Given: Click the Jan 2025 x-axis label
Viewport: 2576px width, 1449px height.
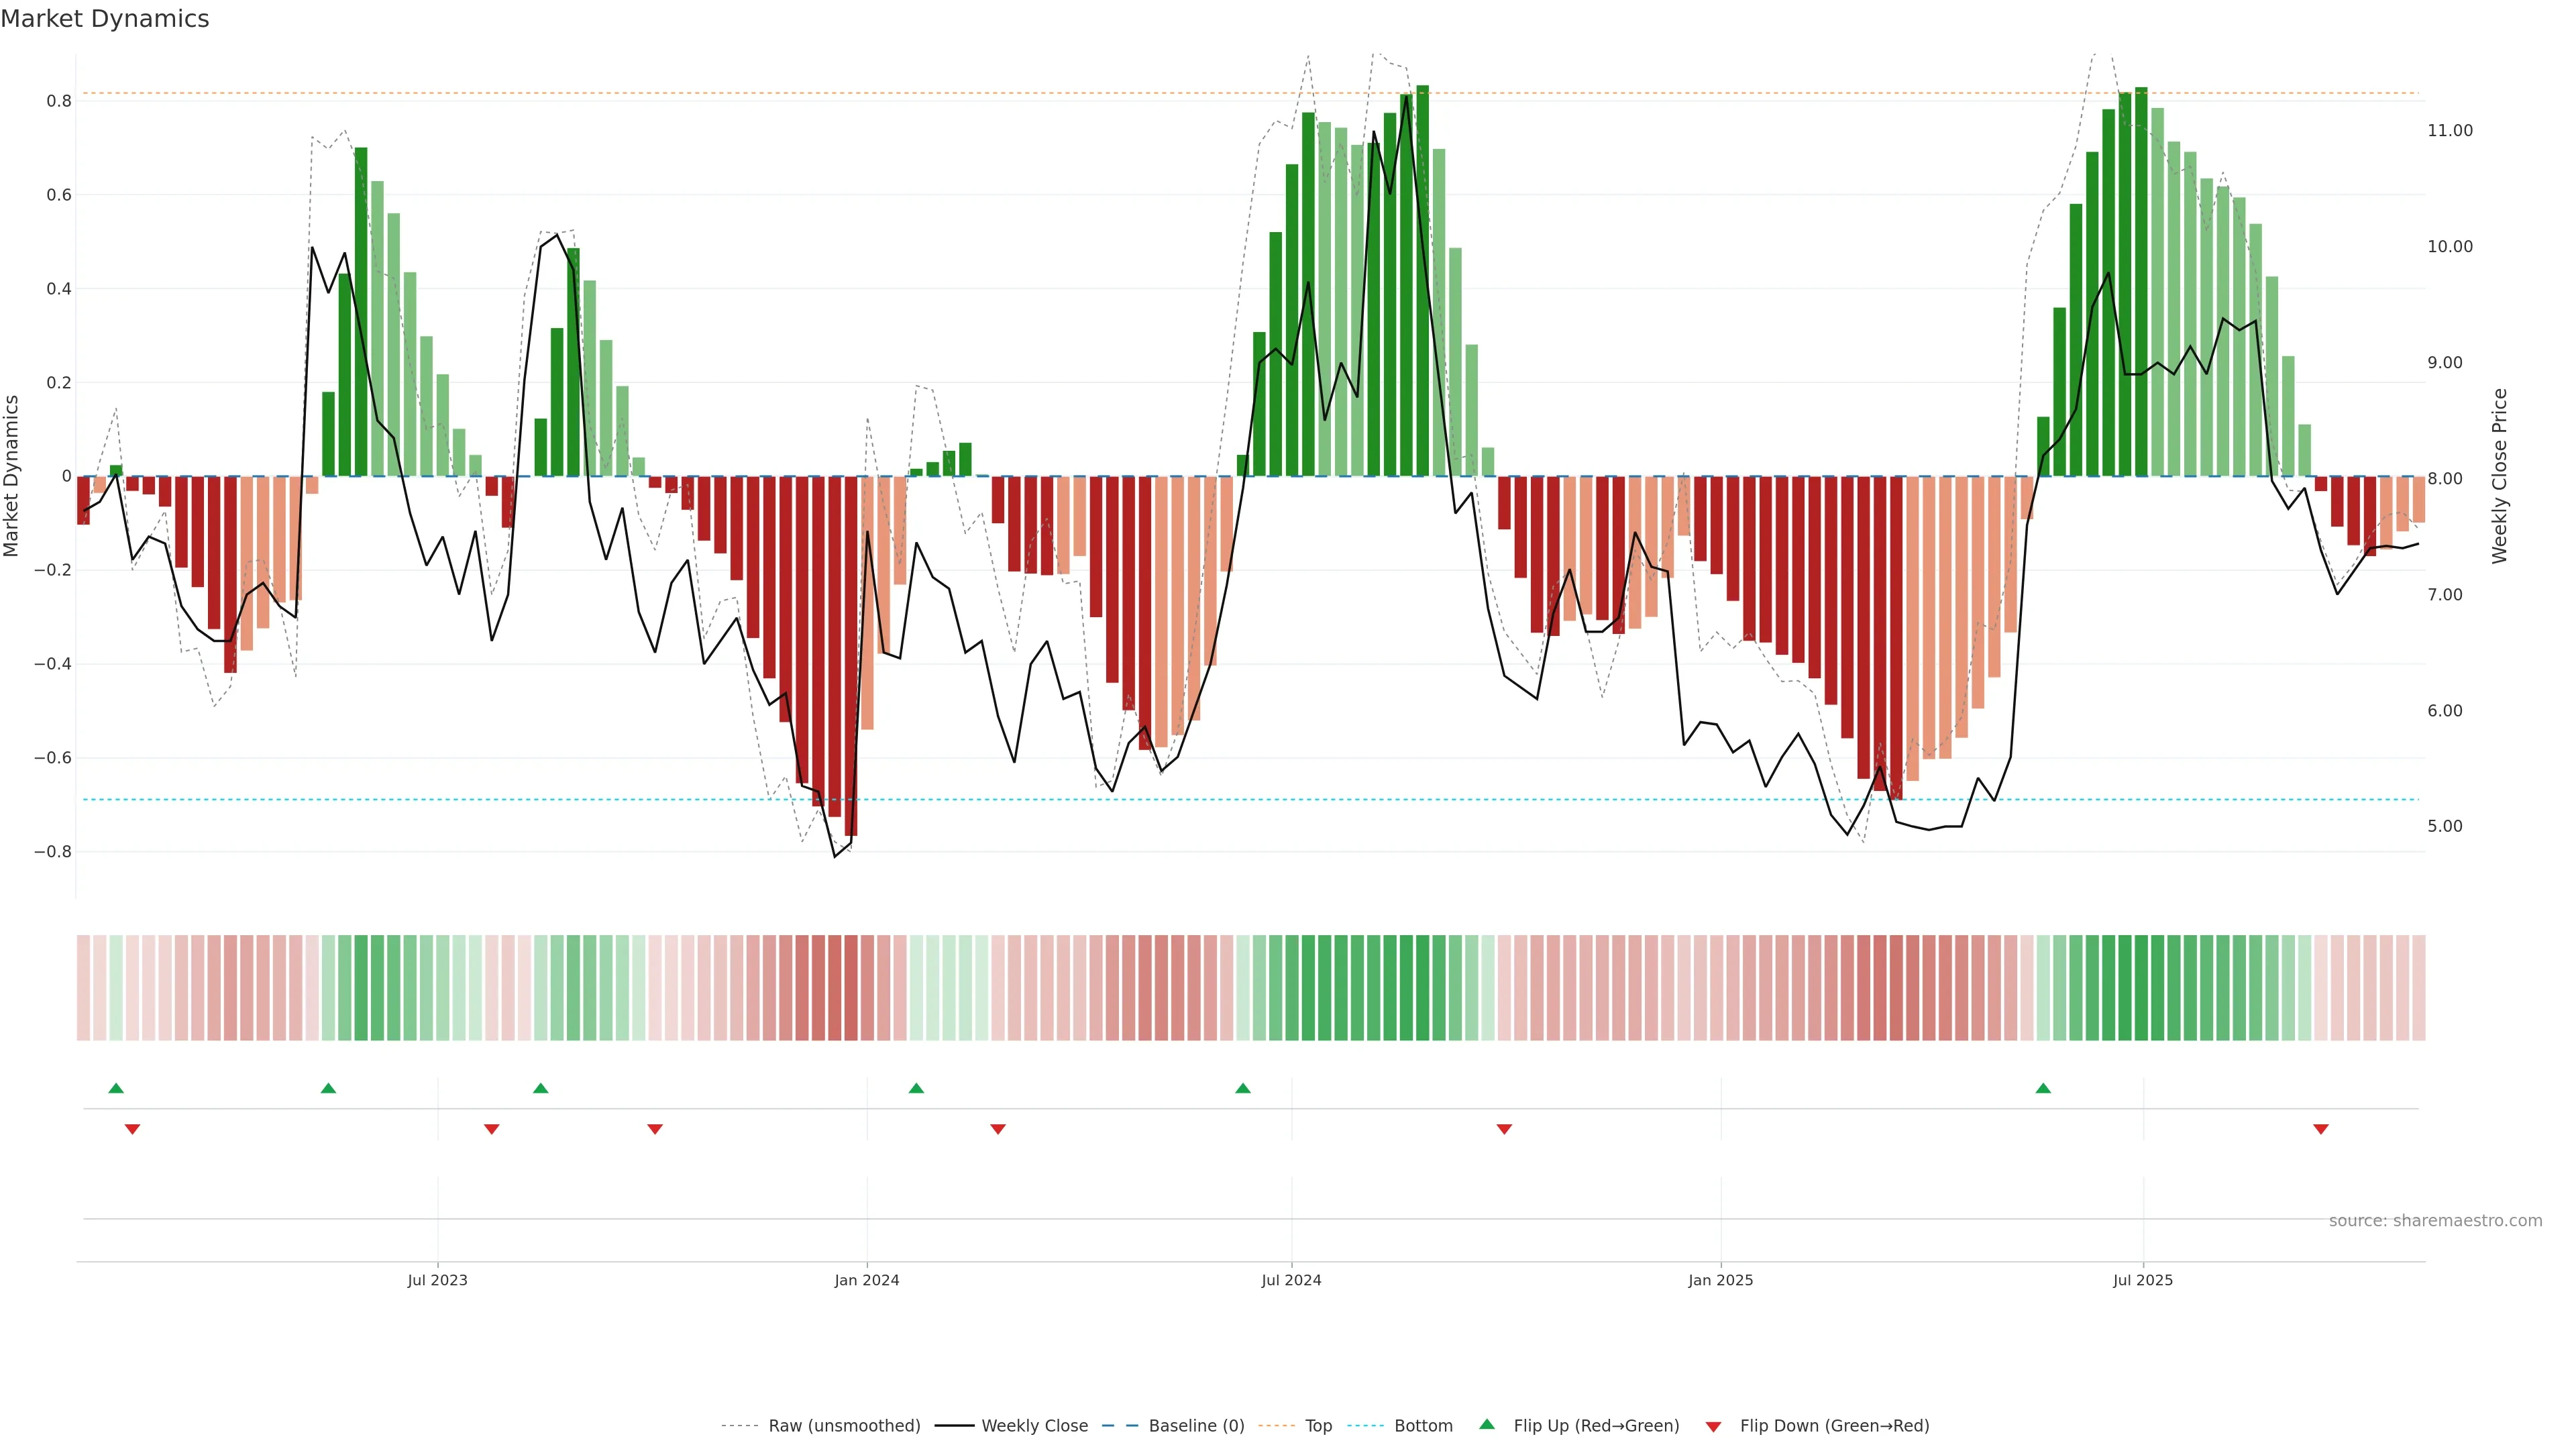Looking at the screenshot, I should [1720, 1280].
